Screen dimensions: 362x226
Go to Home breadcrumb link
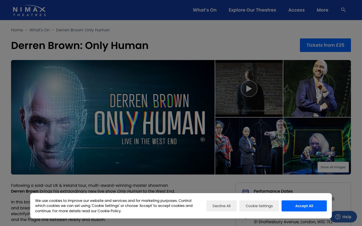(x=17, y=30)
